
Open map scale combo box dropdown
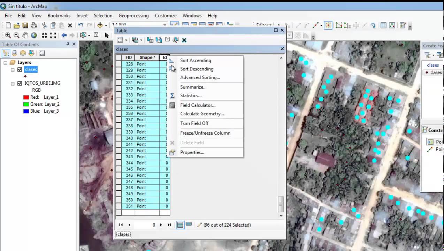tap(164, 25)
